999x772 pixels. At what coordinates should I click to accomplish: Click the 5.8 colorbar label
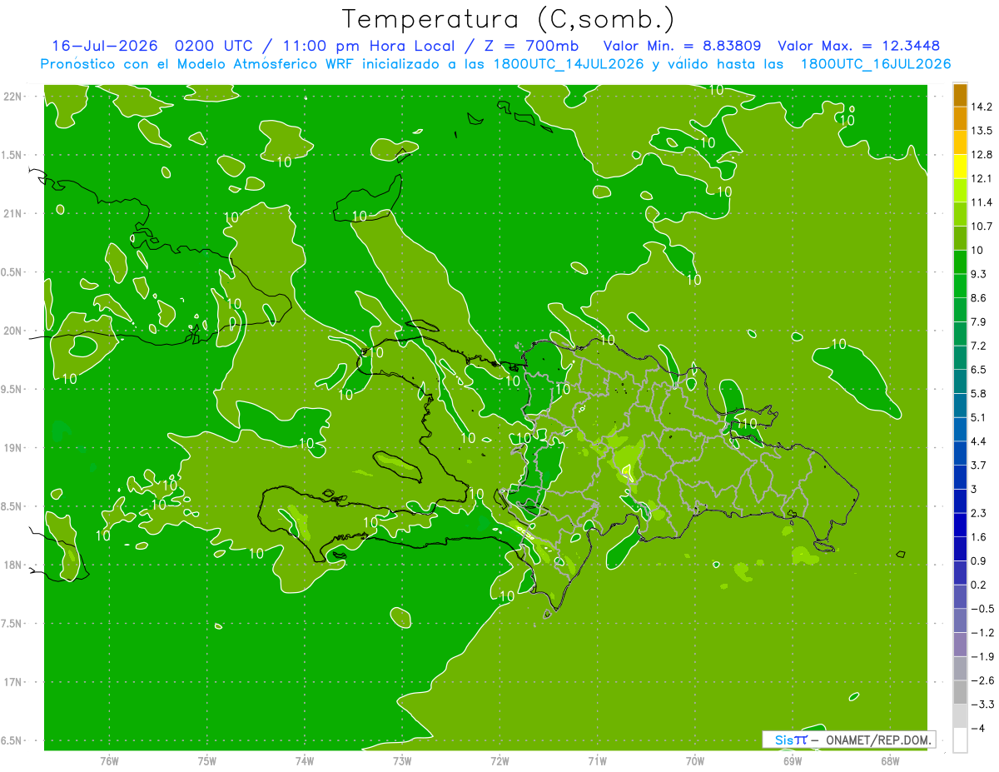pos(979,393)
